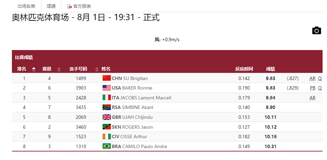Switch to the 出场名单 tab
327x160 pixels.
point(27,6)
